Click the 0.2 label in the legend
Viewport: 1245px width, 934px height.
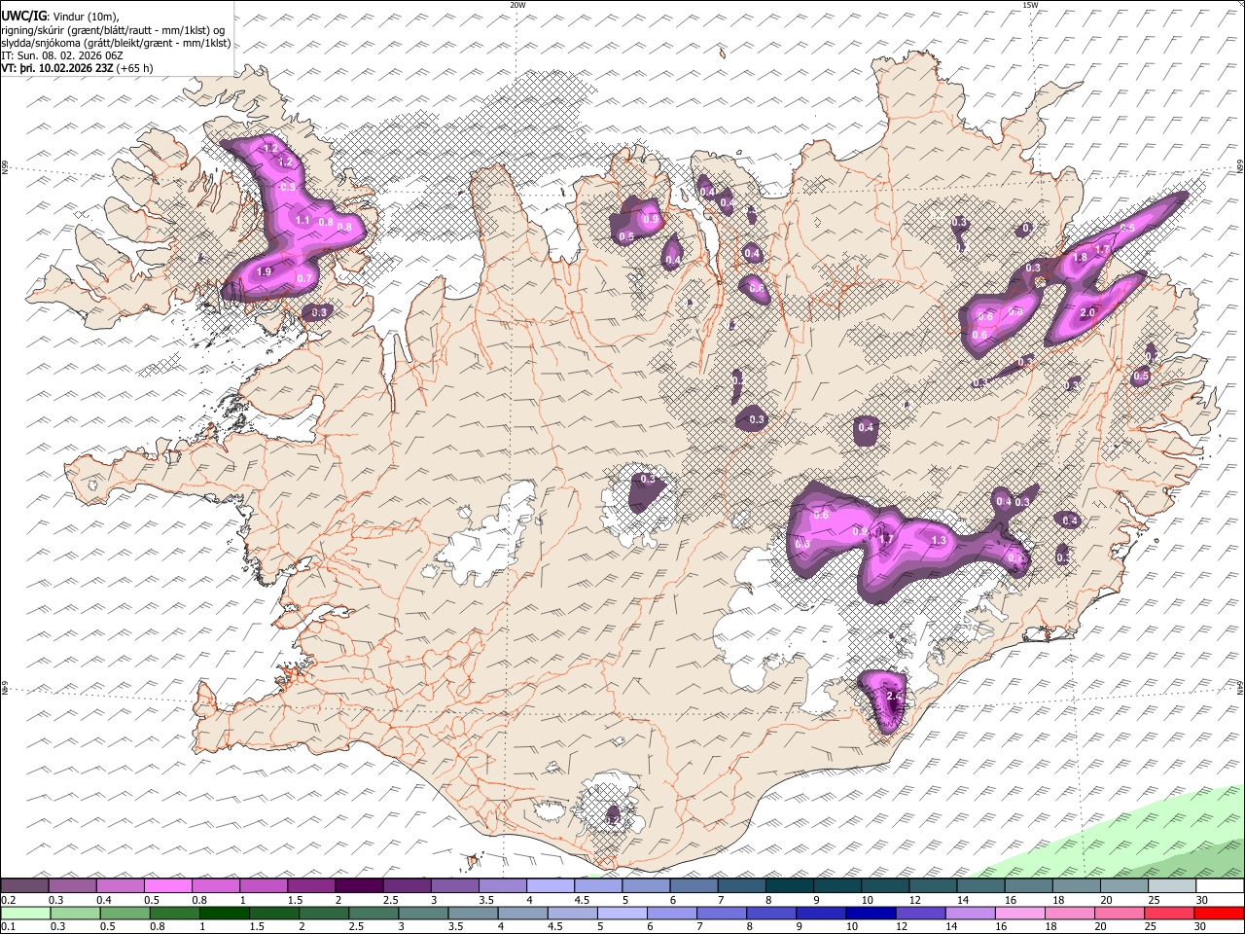coord(7,900)
